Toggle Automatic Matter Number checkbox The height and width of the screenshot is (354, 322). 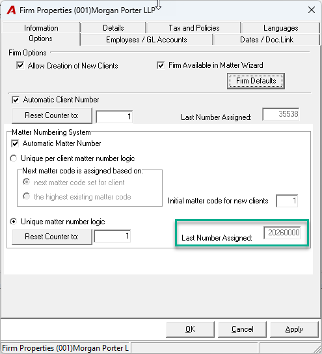click(15, 143)
